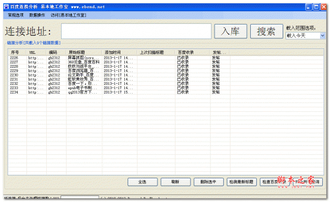Click the 检测最新标题 button
The height and width of the screenshot is (202, 330).
tap(241, 182)
